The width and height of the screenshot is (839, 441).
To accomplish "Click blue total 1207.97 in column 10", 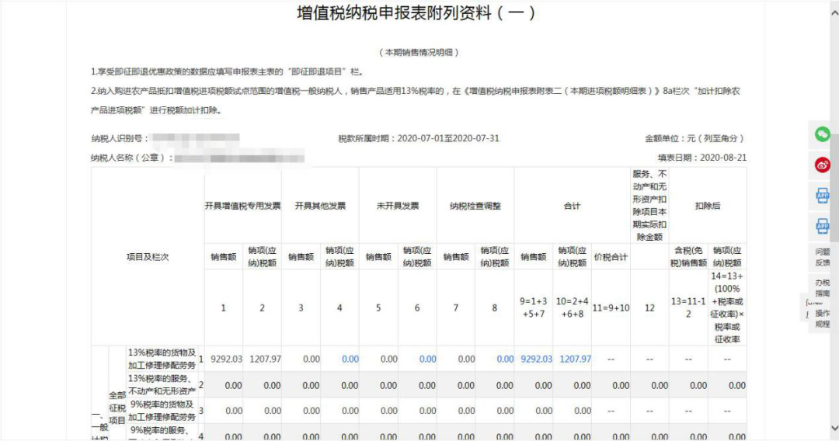I will tap(575, 359).
